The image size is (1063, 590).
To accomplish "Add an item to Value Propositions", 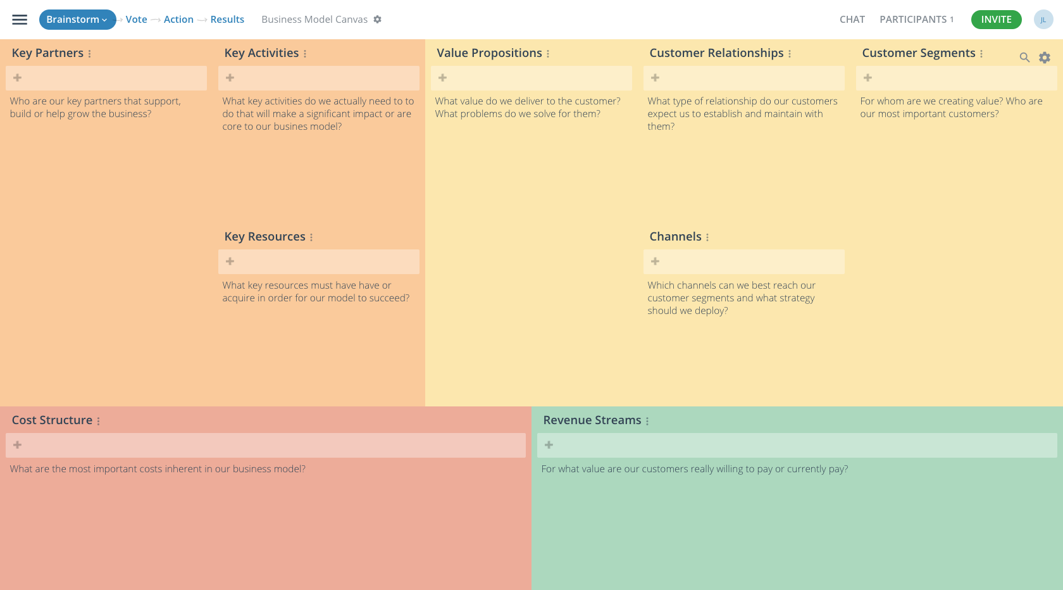I will point(442,78).
